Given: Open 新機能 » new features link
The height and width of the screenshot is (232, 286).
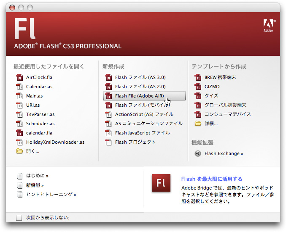Looking at the screenshot, I should pyautogui.click(x=35, y=185).
